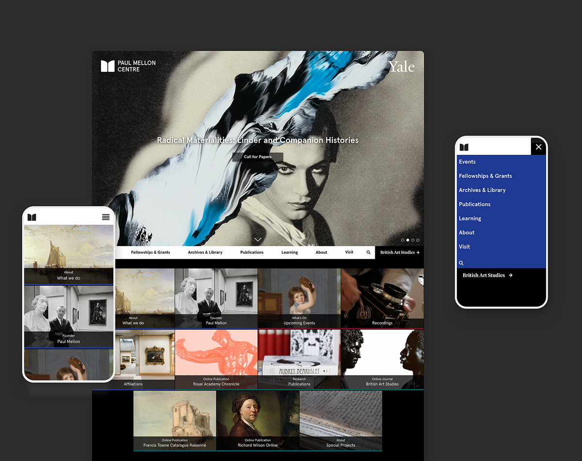Open the hamburger menu on left phone
Image resolution: width=582 pixels, height=461 pixels.
pos(106,217)
